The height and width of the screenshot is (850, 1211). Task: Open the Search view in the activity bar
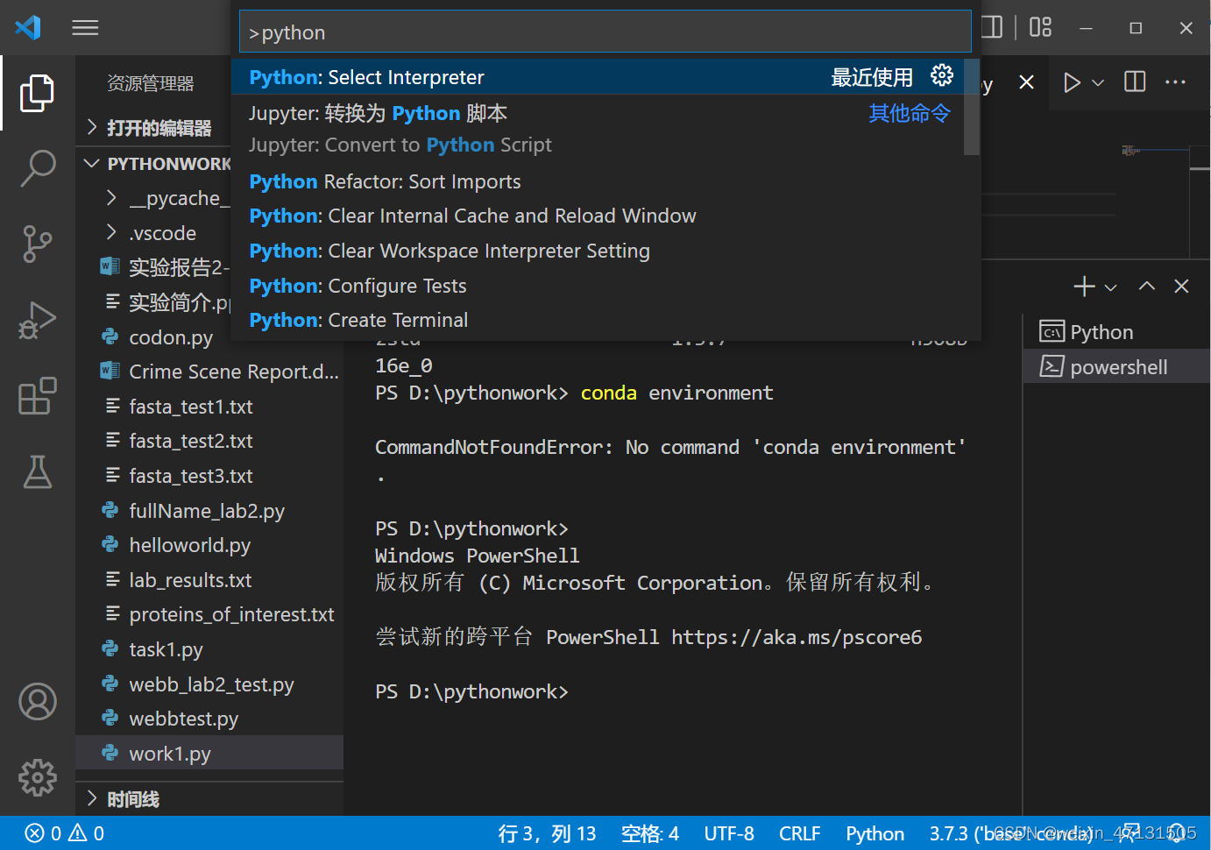tap(38, 168)
